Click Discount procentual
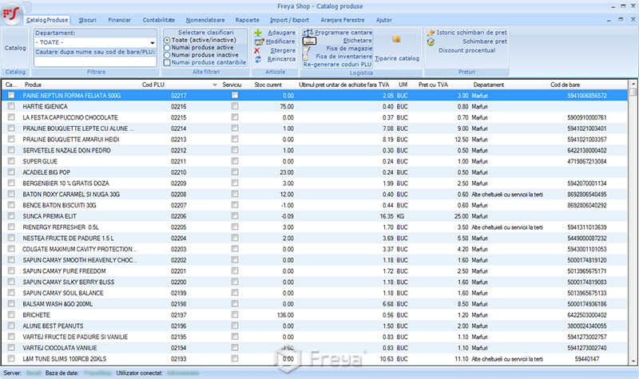 click(x=467, y=50)
